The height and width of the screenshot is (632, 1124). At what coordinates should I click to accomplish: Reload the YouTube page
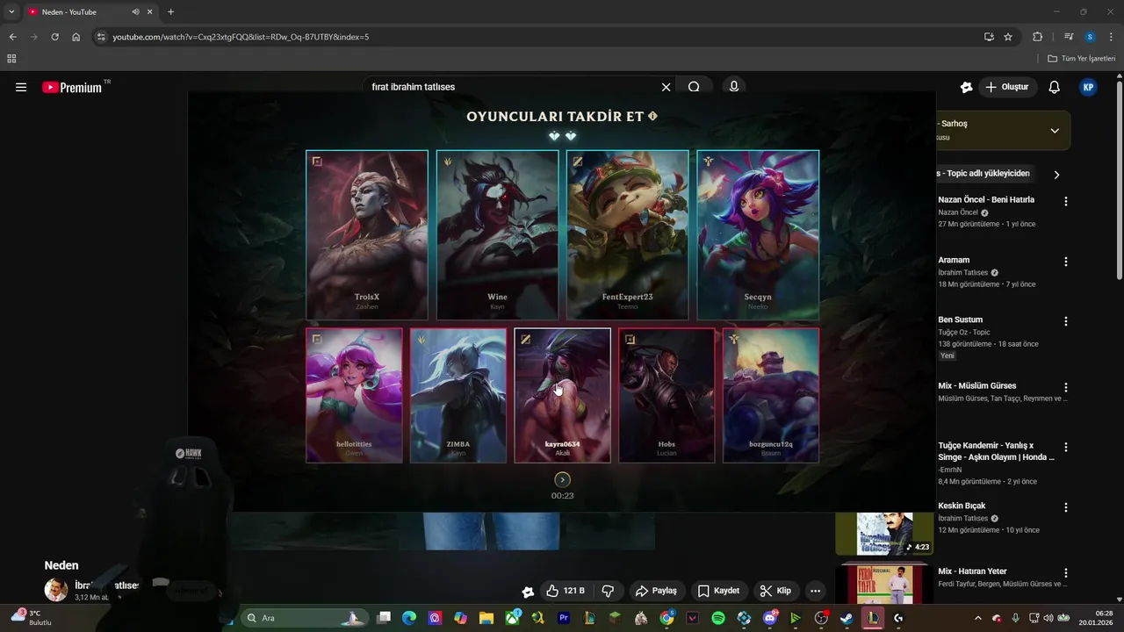(54, 37)
